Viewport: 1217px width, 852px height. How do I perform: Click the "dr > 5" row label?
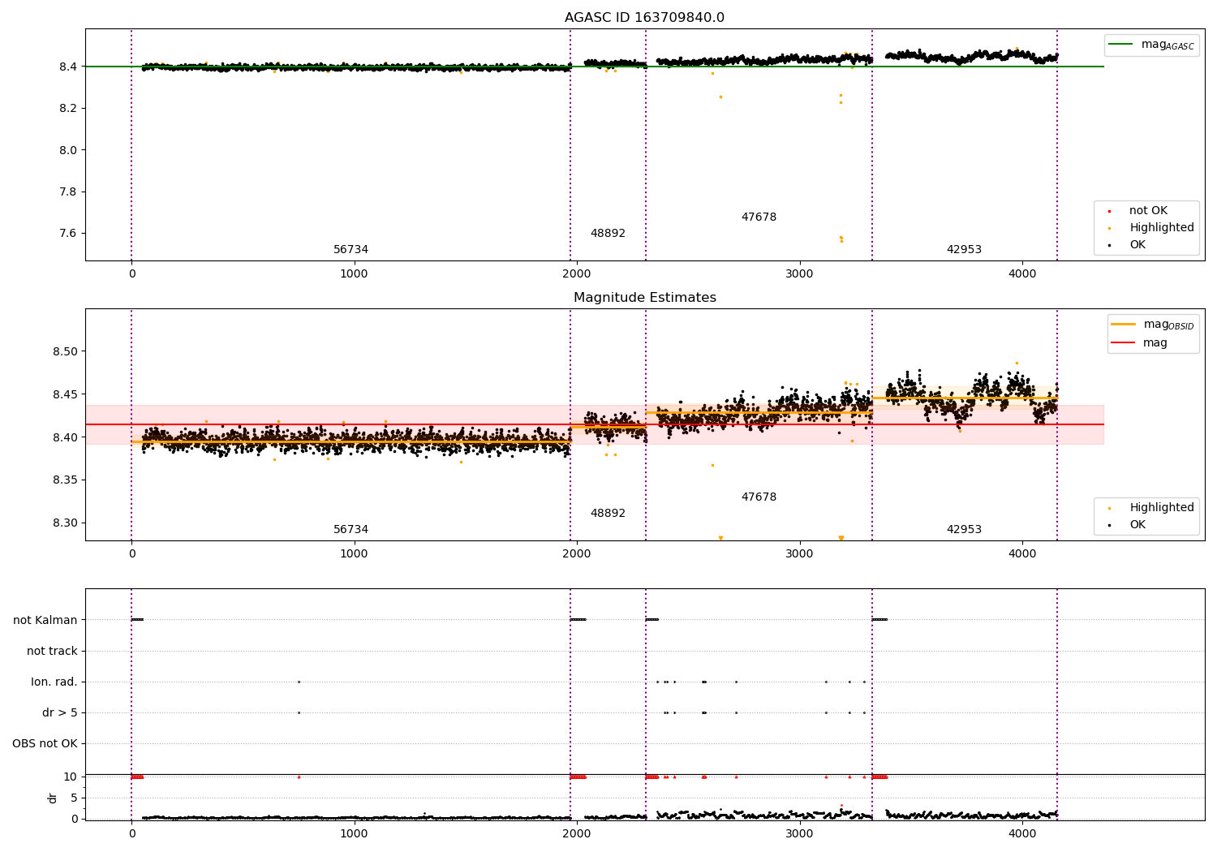click(x=60, y=712)
